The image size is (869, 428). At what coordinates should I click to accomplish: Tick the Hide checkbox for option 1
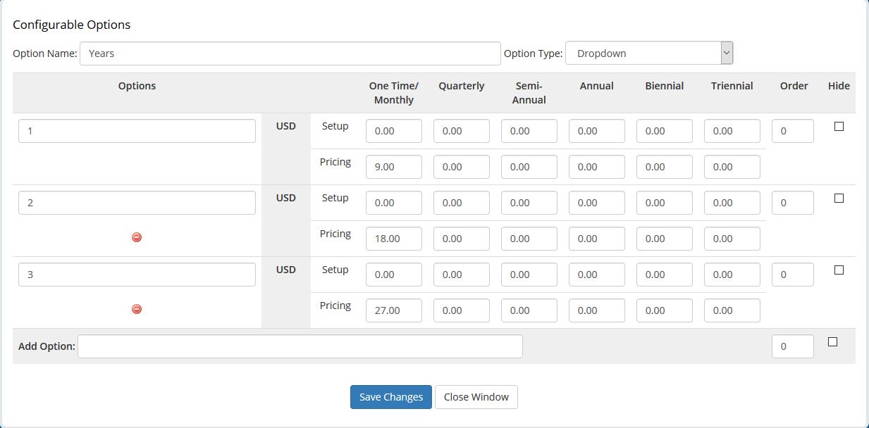[839, 127]
